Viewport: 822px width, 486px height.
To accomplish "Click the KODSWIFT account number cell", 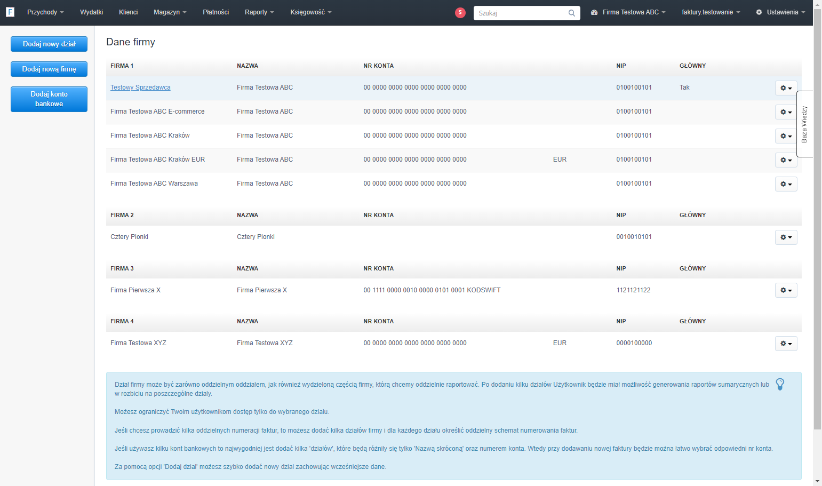I will [432, 290].
